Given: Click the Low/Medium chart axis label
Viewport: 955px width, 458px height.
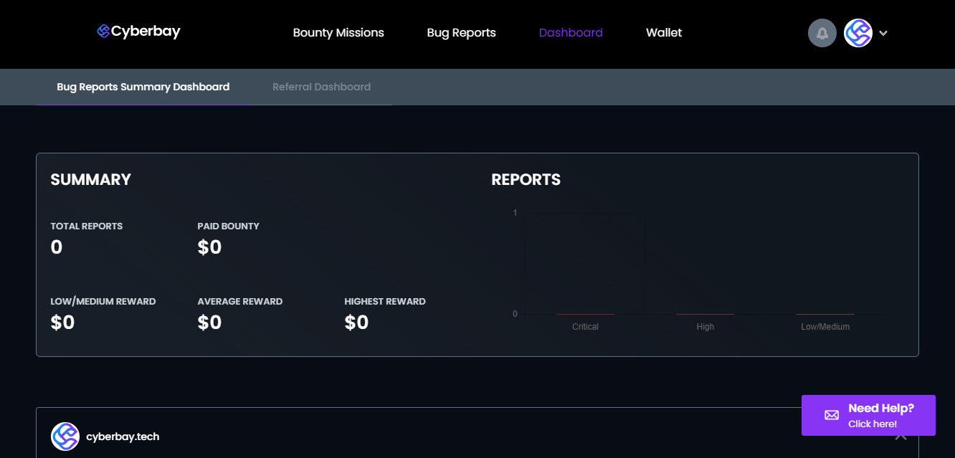Looking at the screenshot, I should point(825,327).
